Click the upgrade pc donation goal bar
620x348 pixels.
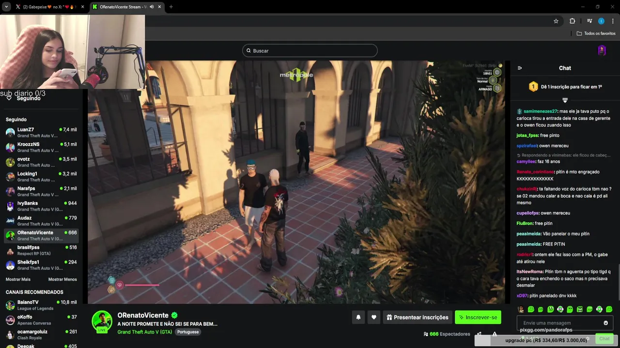coord(546,340)
